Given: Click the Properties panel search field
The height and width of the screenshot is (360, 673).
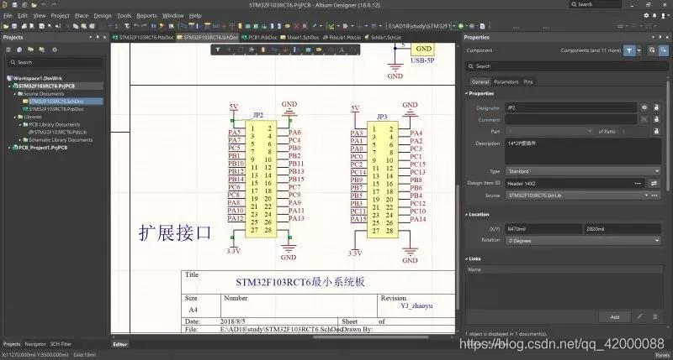Looking at the screenshot, I should tap(566, 66).
